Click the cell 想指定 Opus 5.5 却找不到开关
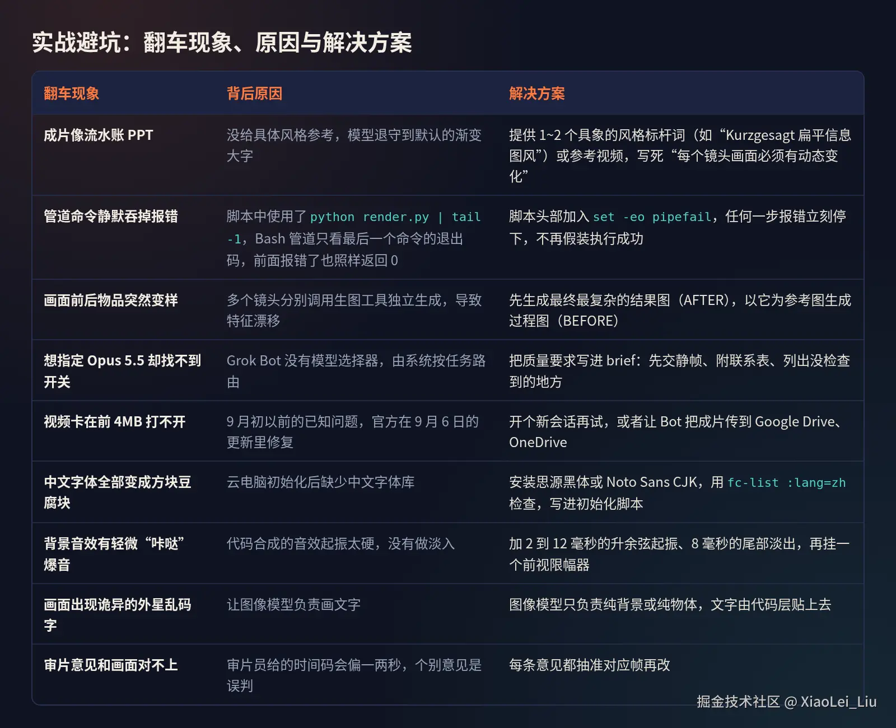The image size is (896, 728). (x=123, y=371)
